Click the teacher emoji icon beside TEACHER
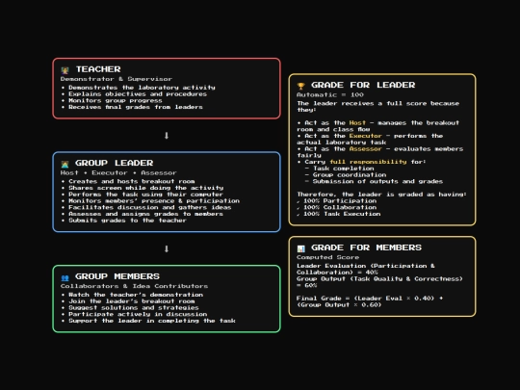This screenshot has height=390, width=520. (65, 70)
